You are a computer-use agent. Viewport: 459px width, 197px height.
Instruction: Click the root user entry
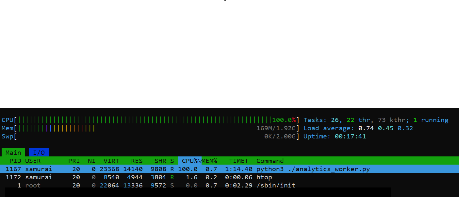click(x=33, y=186)
